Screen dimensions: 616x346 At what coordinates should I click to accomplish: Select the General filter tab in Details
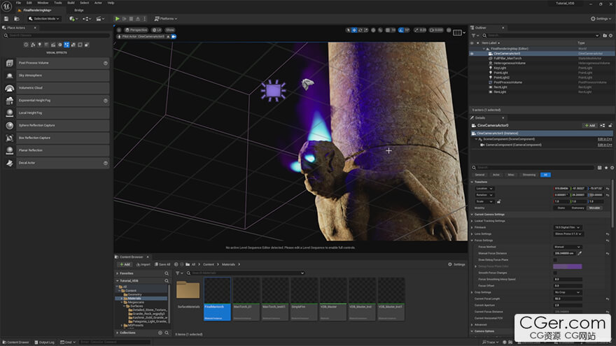tap(479, 175)
